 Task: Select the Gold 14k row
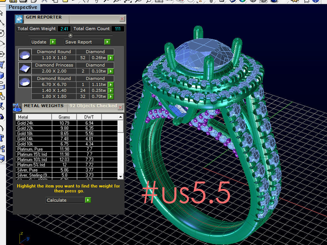tap(67, 138)
